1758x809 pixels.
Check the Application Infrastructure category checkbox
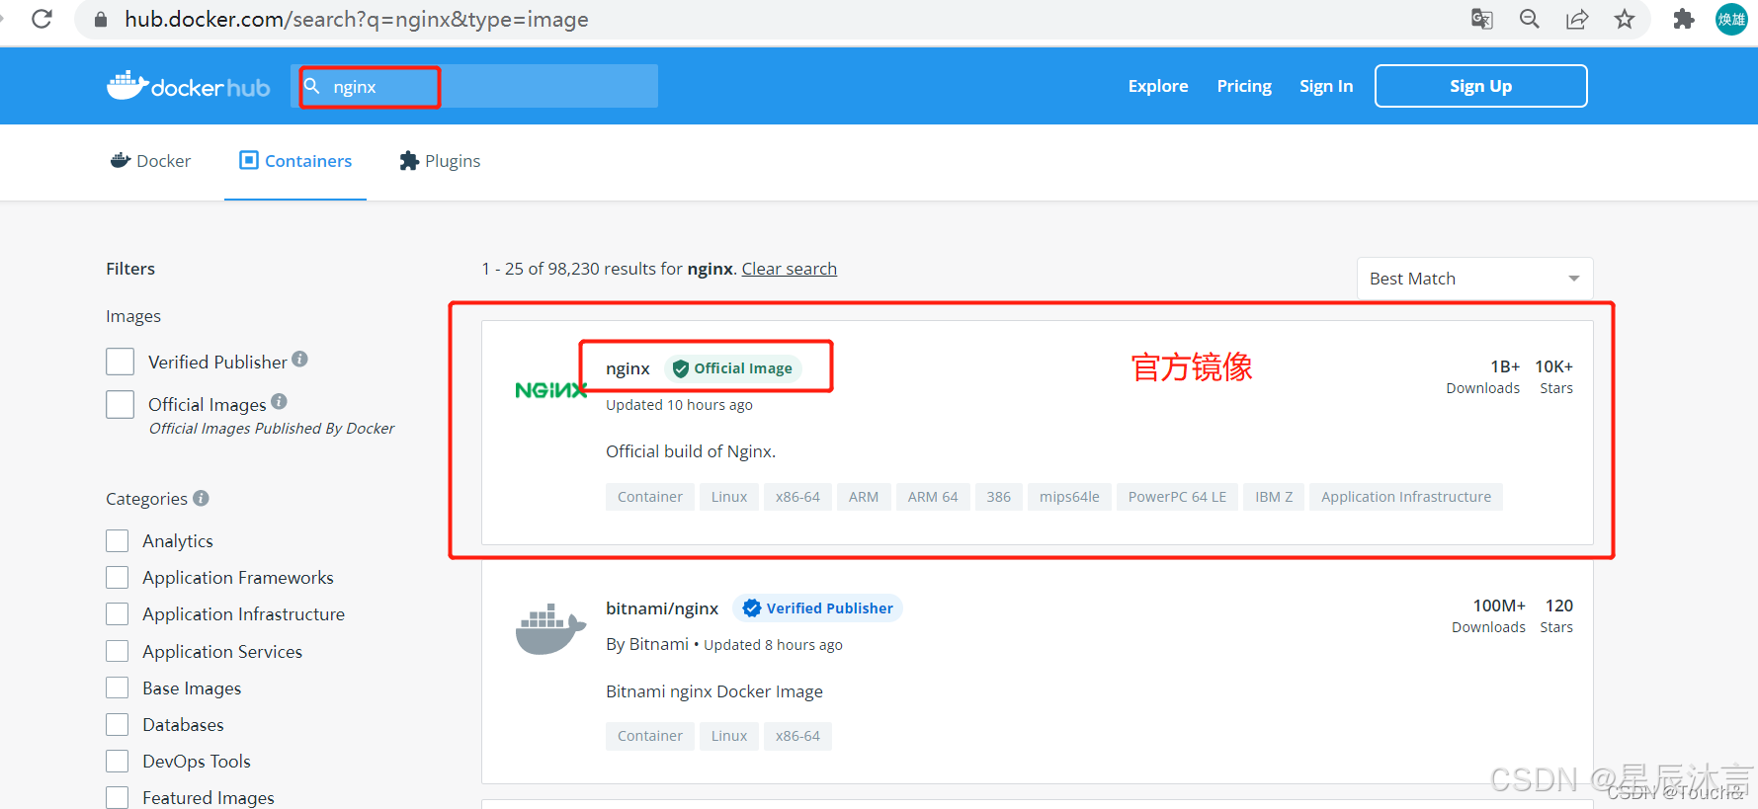118,614
